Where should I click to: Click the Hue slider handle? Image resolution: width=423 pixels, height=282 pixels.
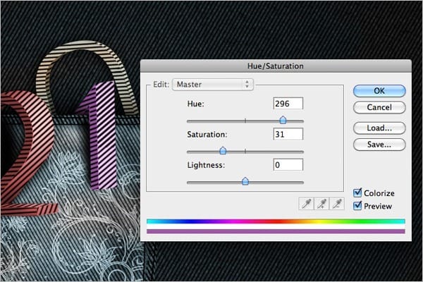click(x=283, y=121)
